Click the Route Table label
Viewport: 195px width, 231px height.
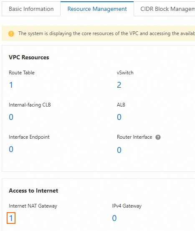(22, 73)
